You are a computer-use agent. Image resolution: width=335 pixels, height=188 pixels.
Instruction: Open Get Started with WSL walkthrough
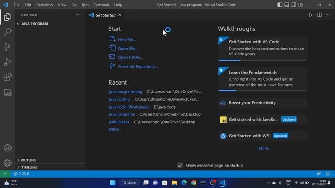click(x=263, y=136)
